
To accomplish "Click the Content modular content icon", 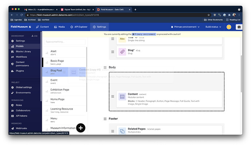I will pyautogui.click(x=122, y=96).
